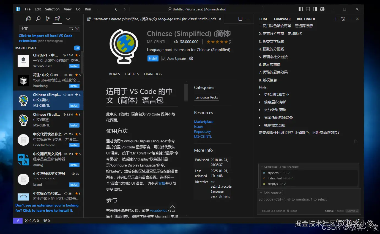Open the Go menu
380x234 pixels.
coord(78,9)
